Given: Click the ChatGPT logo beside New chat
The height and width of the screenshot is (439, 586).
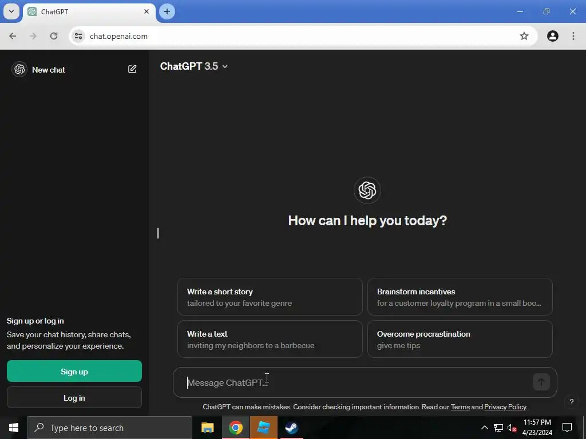Looking at the screenshot, I should tap(19, 69).
